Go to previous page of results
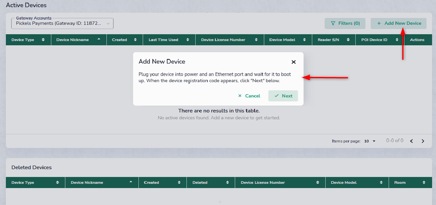436x205 pixels. (x=412, y=141)
